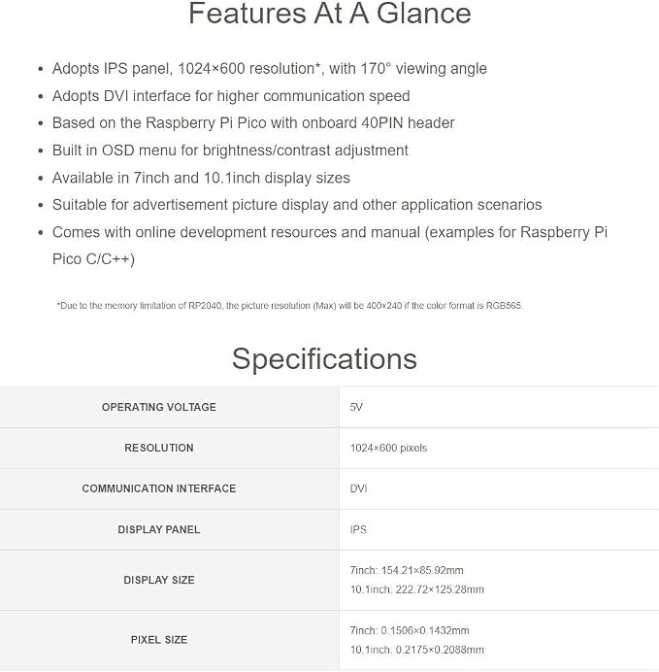Screen dimensions: 659x672
Task: Click the RP2040 memory limitation footnote
Action: (x=290, y=306)
